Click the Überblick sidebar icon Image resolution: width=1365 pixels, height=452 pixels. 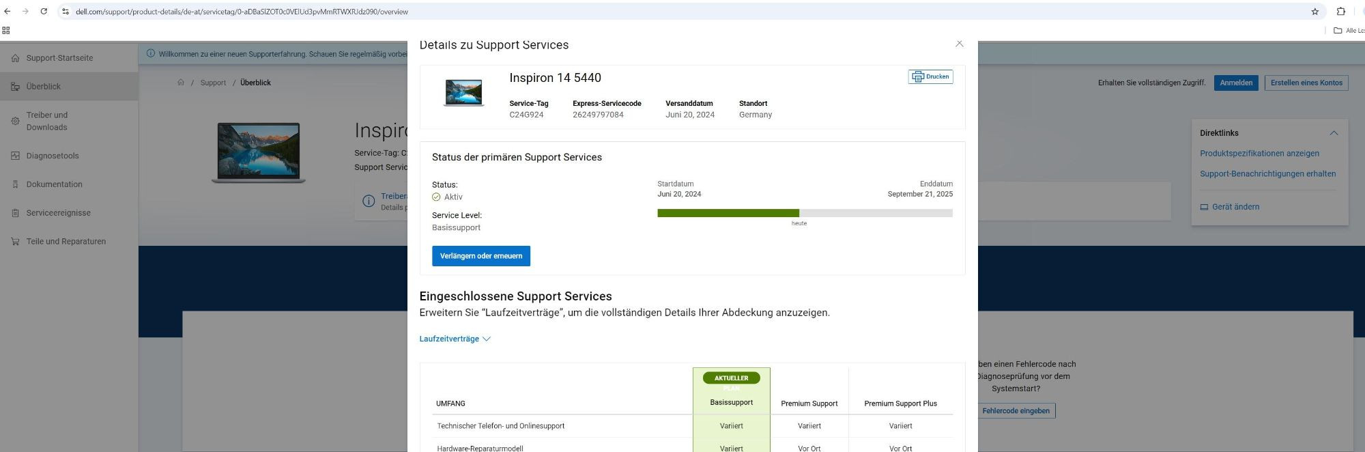(x=15, y=87)
